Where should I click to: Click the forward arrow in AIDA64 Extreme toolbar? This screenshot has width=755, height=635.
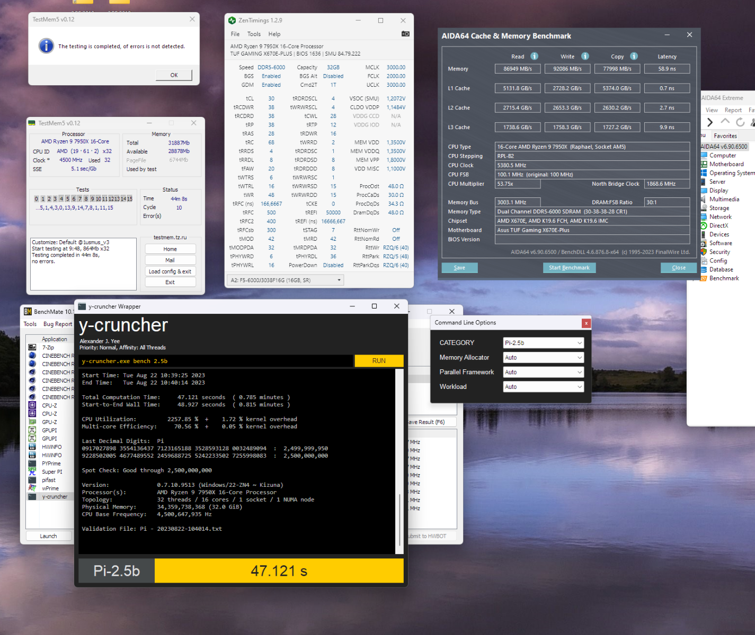(710, 122)
